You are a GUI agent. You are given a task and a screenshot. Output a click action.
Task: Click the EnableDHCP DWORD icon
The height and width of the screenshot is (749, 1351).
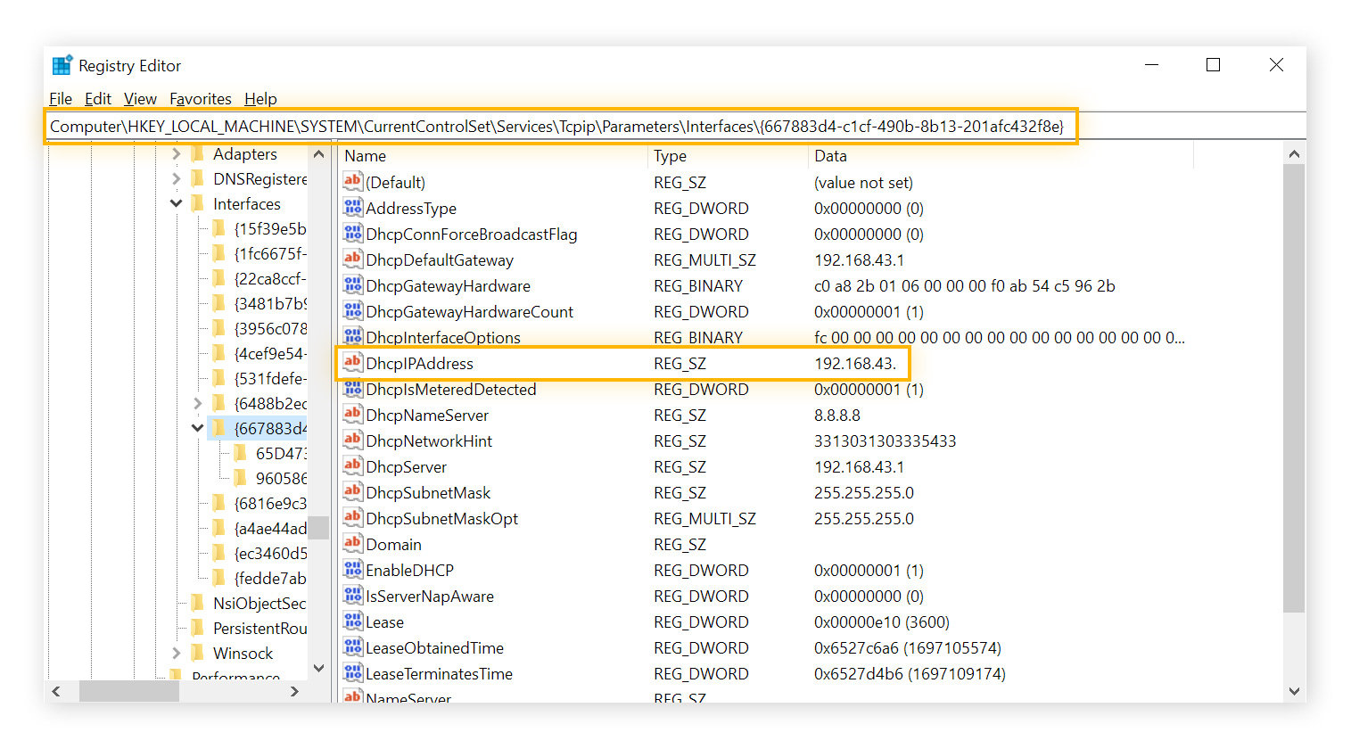(x=353, y=570)
